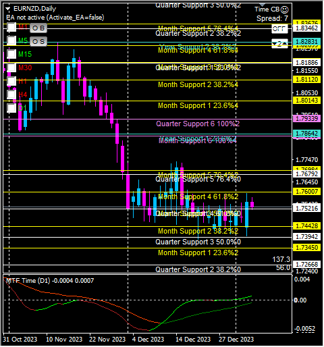This screenshot has width=324, height=347.
Task: Click the OB button
Action: (38, 28)
